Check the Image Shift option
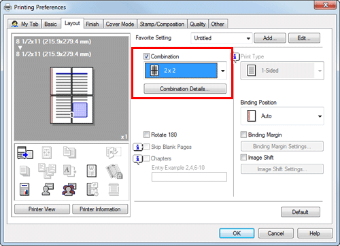340x246 pixels. pyautogui.click(x=243, y=157)
